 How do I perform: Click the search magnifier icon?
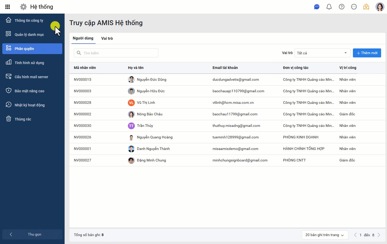[79, 53]
